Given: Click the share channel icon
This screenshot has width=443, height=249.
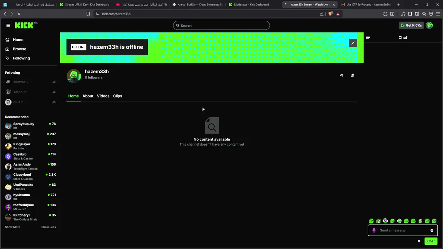Looking at the screenshot, I should click(341, 75).
